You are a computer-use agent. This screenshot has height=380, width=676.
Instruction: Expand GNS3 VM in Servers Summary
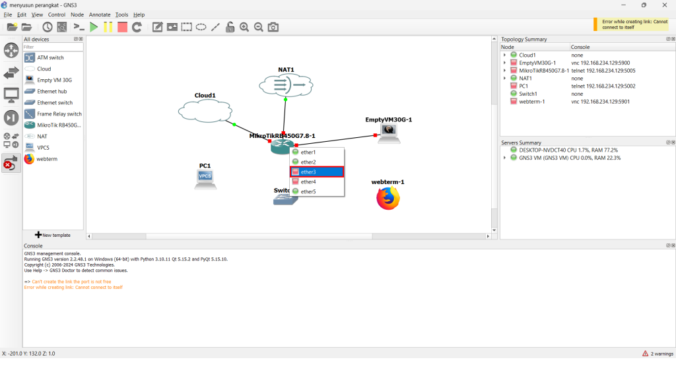pos(504,158)
